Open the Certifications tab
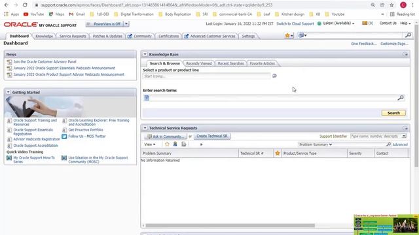 point(168,36)
